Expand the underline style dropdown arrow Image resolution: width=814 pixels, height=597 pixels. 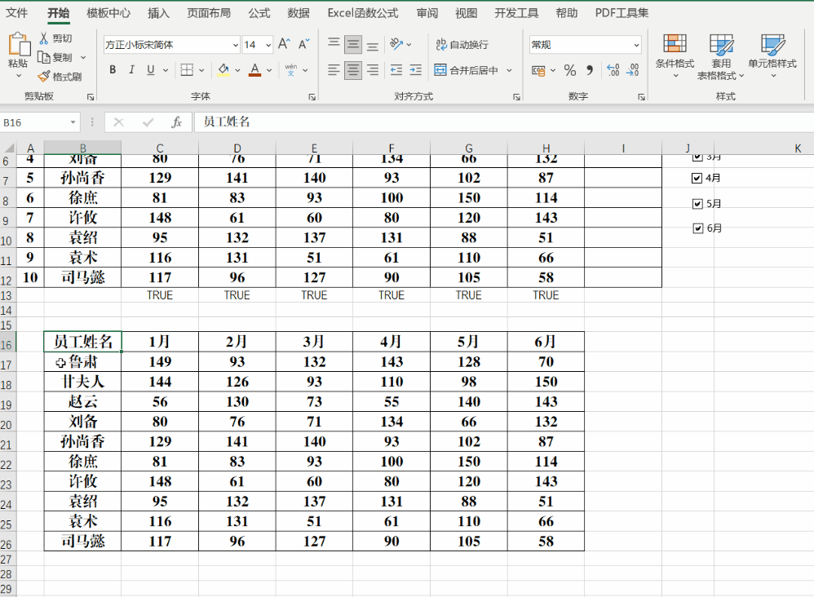coord(166,70)
